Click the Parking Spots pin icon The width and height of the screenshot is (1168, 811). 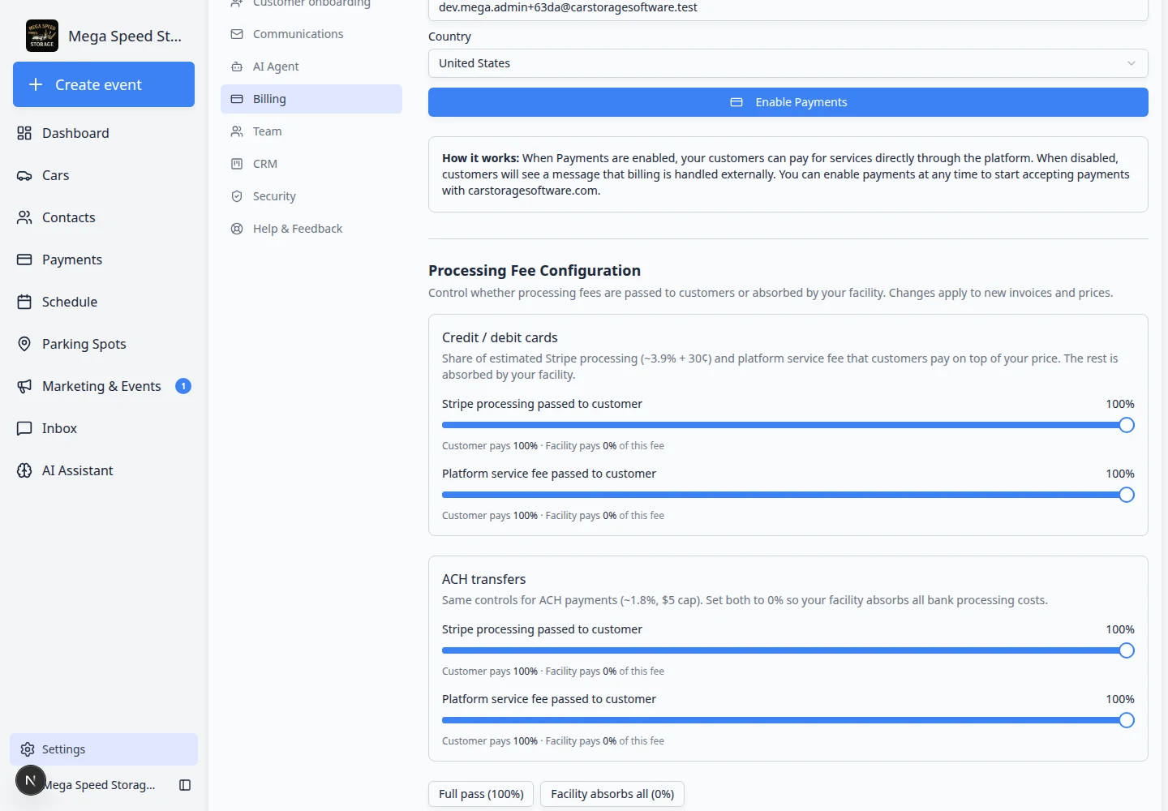(24, 344)
